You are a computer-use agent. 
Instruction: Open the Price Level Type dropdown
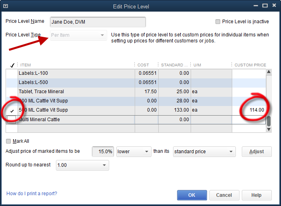coord(78,35)
